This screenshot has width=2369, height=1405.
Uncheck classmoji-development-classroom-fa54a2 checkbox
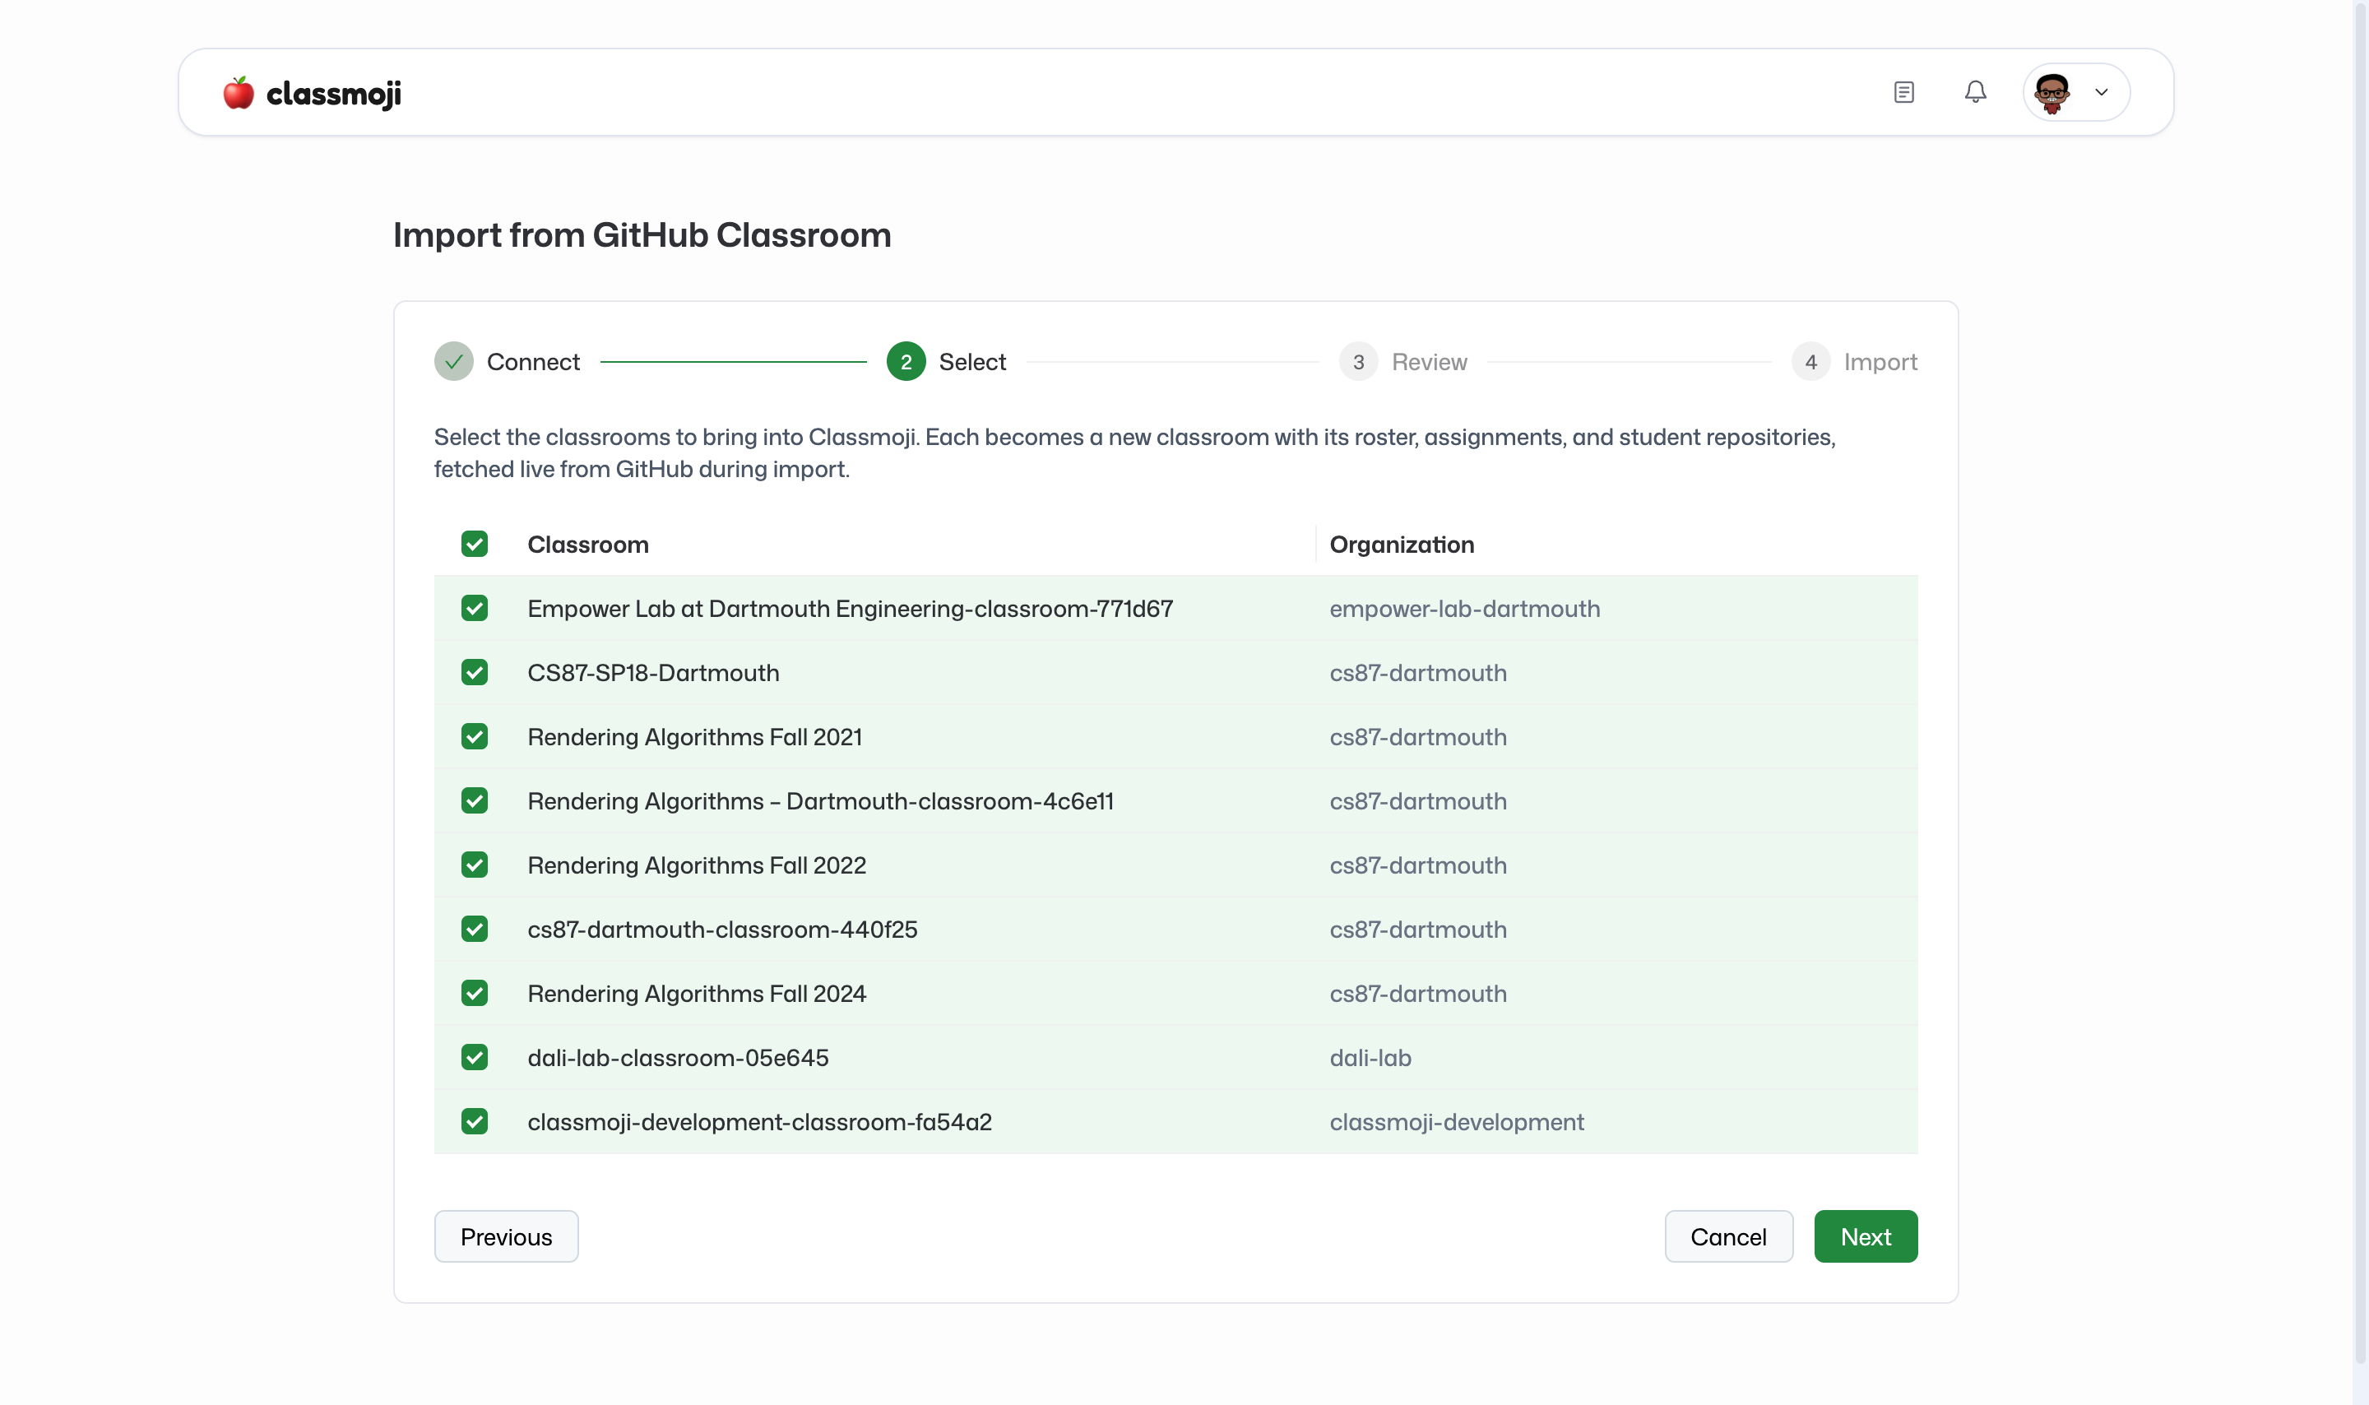(x=474, y=1122)
